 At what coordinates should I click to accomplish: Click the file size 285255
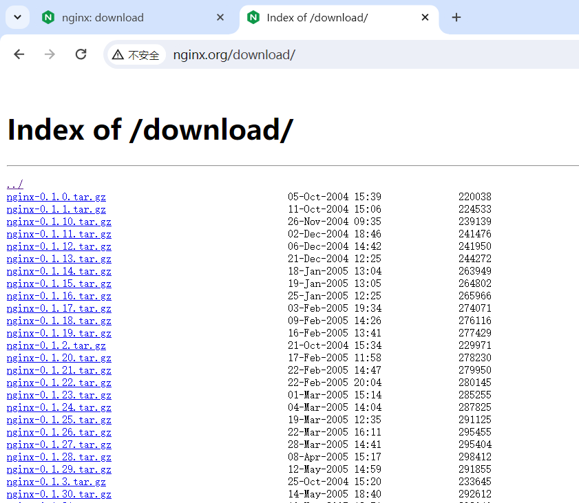475,395
